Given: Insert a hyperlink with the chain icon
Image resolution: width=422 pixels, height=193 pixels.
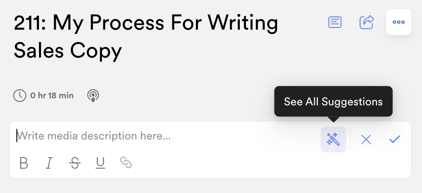Looking at the screenshot, I should [126, 162].
